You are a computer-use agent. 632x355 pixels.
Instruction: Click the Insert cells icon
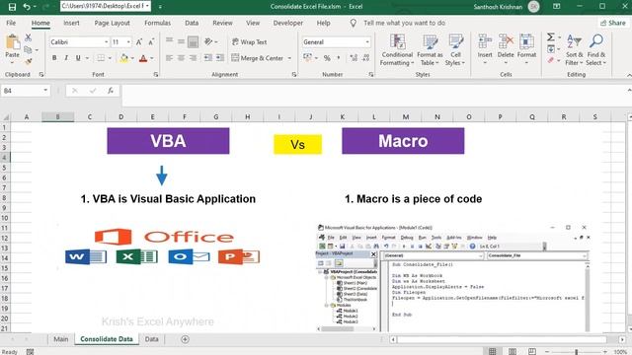(485, 41)
